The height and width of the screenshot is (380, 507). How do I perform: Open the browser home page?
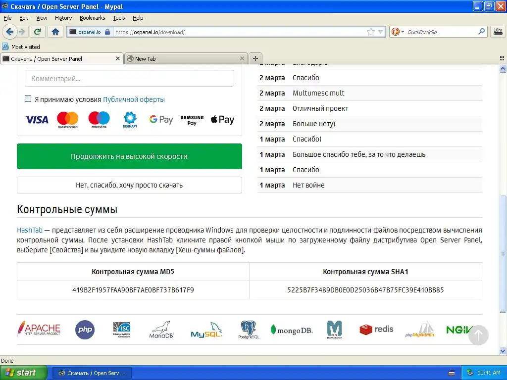coord(55,32)
